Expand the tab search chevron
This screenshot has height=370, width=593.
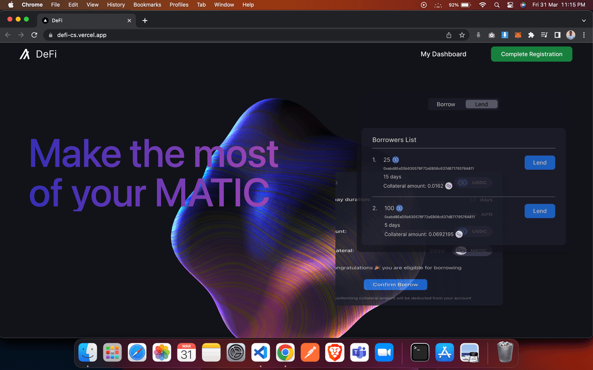click(x=584, y=21)
